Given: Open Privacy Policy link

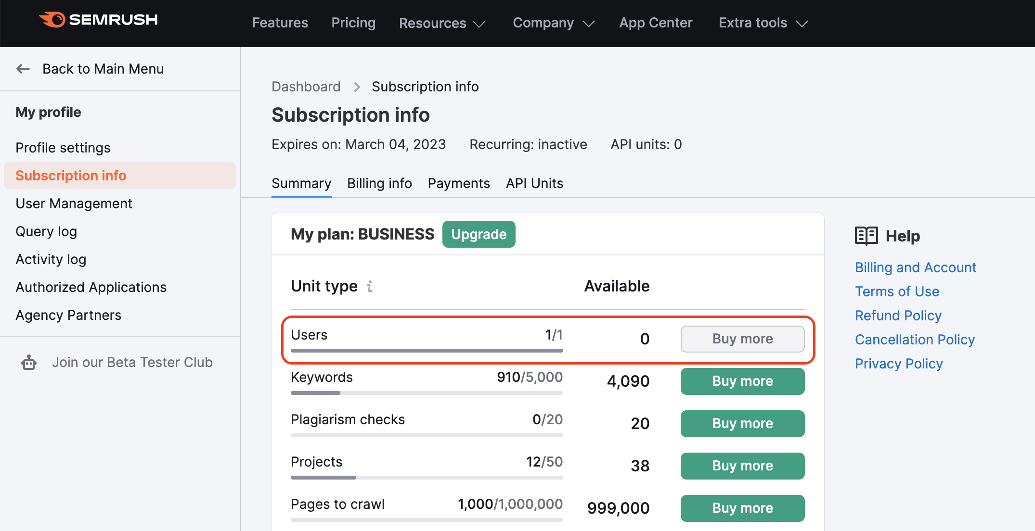Looking at the screenshot, I should click(899, 364).
